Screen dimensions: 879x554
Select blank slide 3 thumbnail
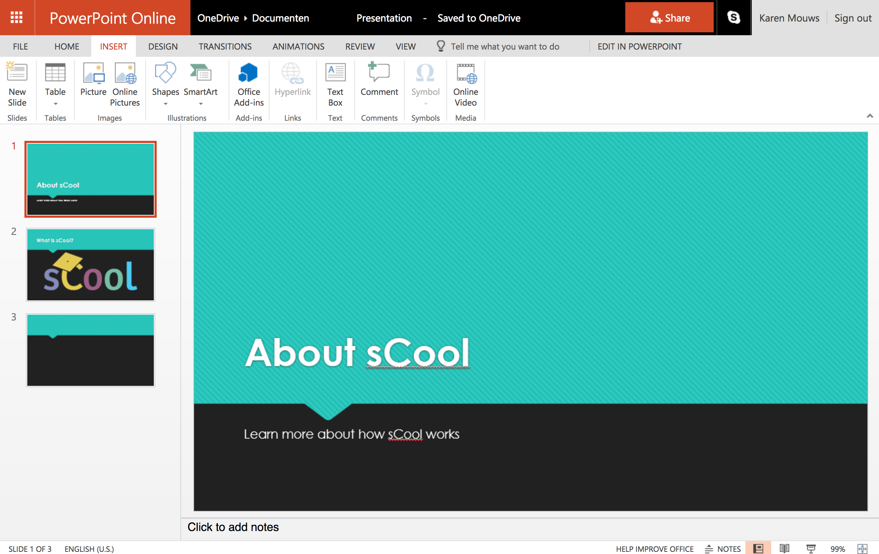[91, 350]
